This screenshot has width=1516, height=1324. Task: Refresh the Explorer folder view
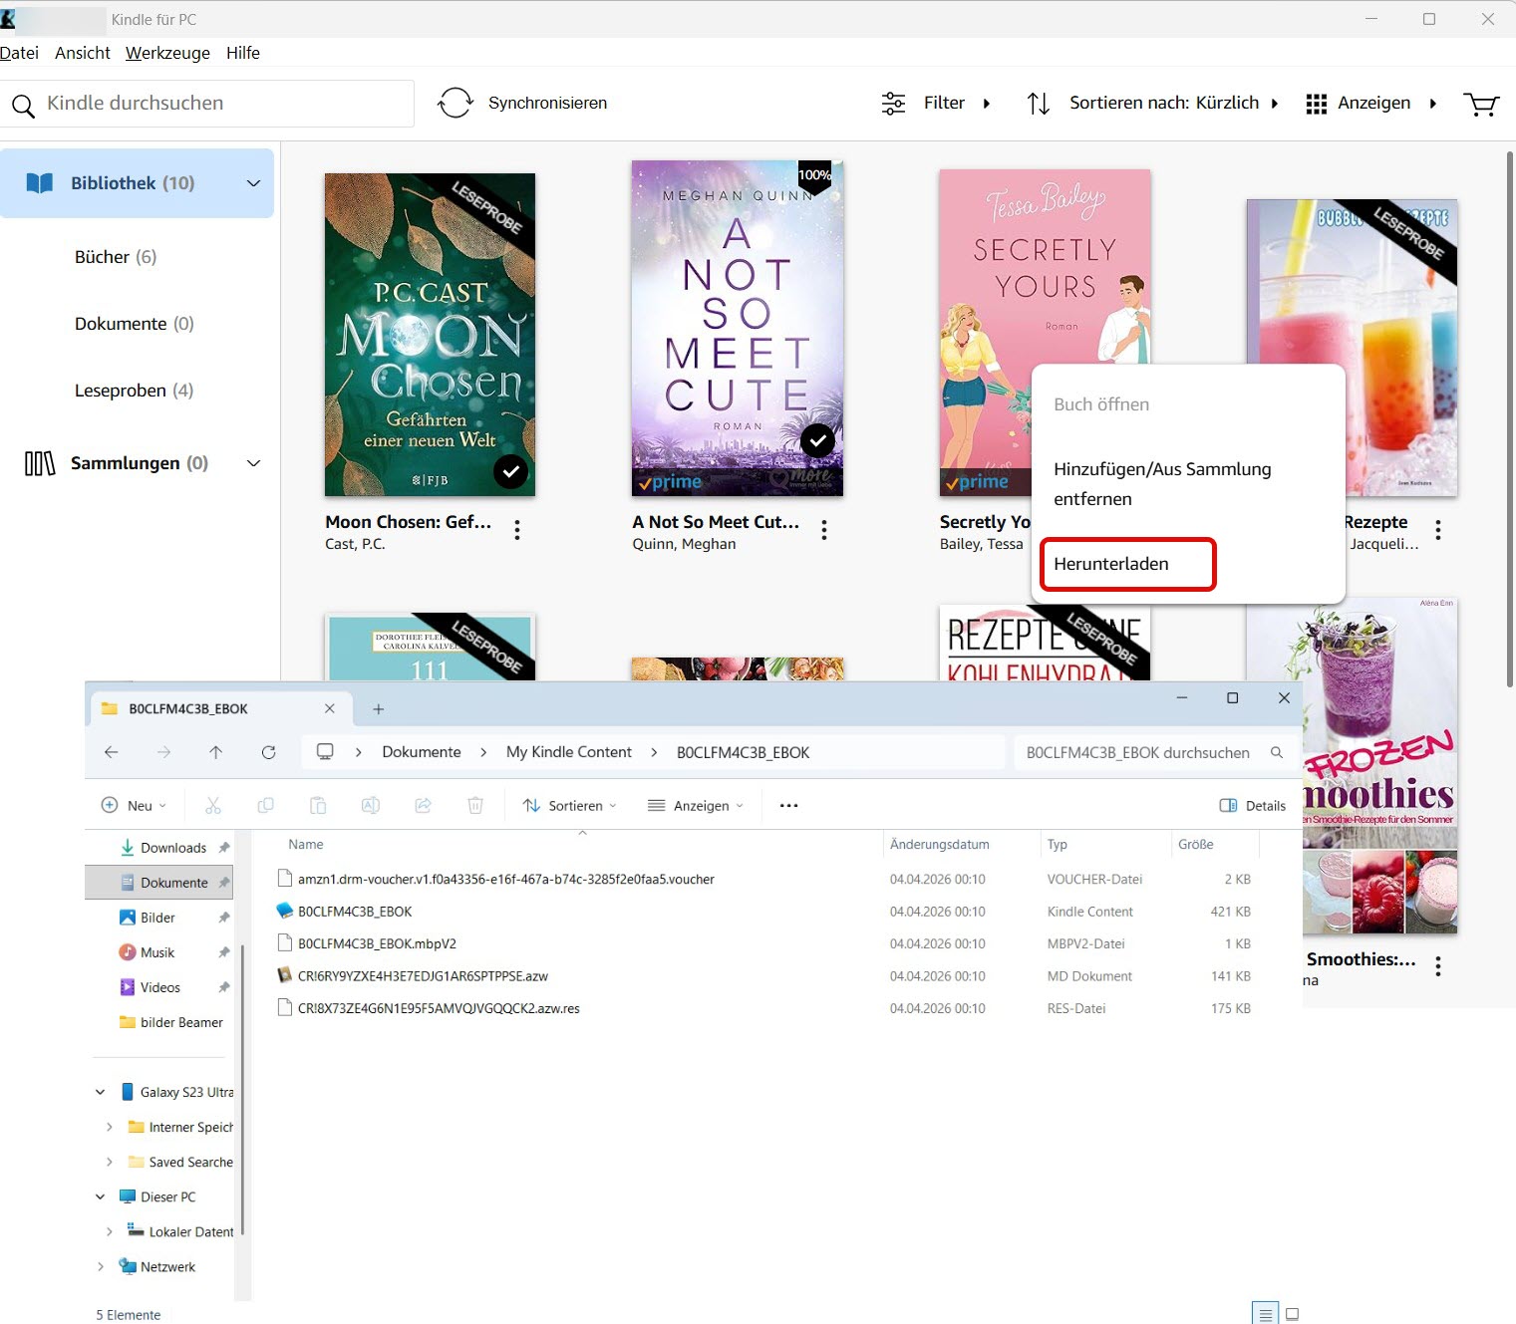coord(269,752)
